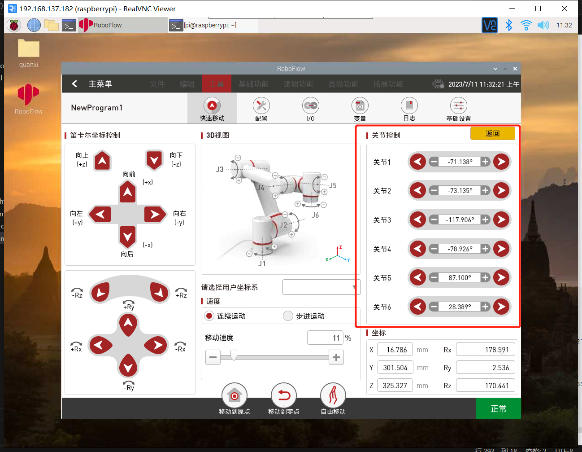
Task: Open the 文件 menu
Action: (x=157, y=84)
